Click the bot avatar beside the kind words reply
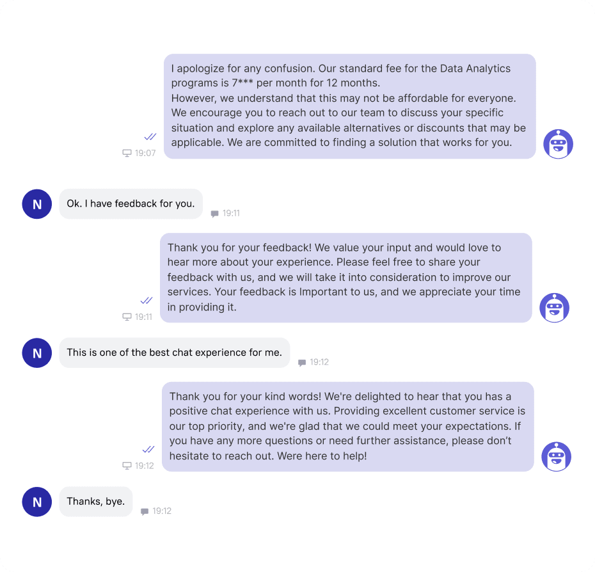 coord(557,457)
